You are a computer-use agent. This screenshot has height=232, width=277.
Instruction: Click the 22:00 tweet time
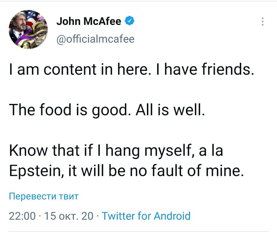(x=22, y=216)
